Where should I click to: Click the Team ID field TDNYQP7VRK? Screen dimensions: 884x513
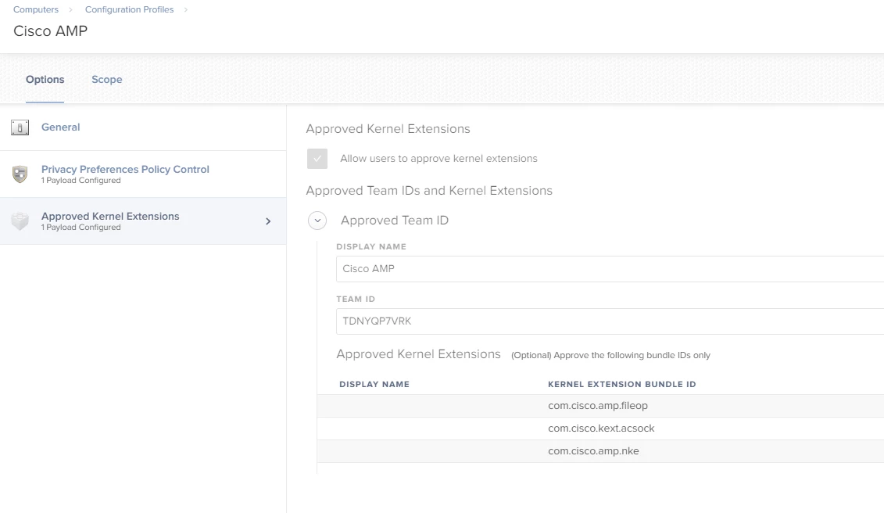click(x=610, y=321)
